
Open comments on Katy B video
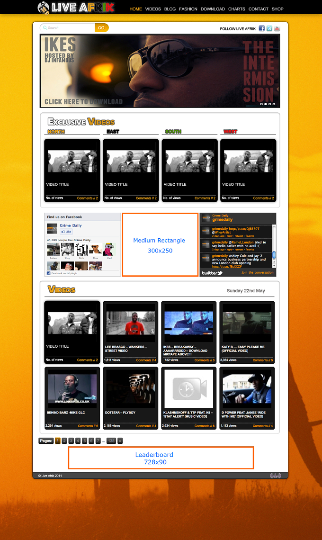(263, 360)
